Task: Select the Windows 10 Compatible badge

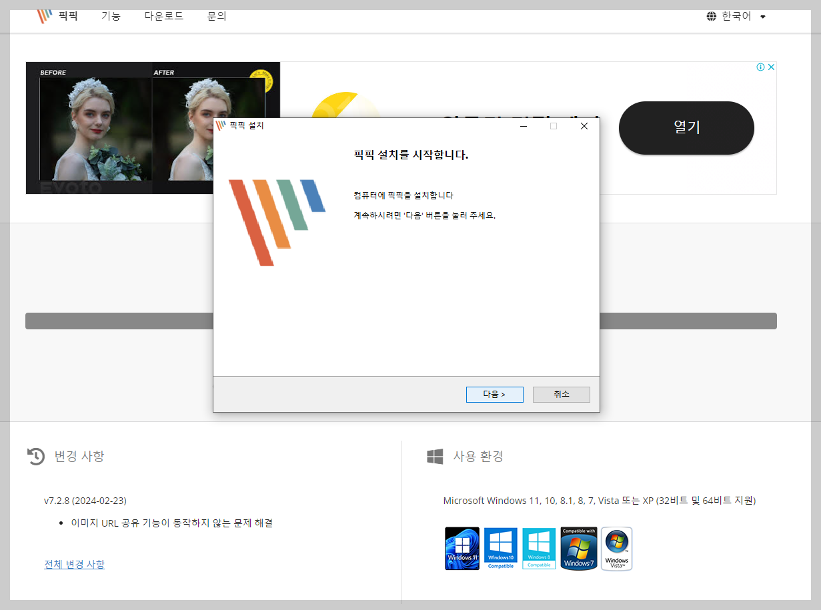Action: (x=500, y=548)
